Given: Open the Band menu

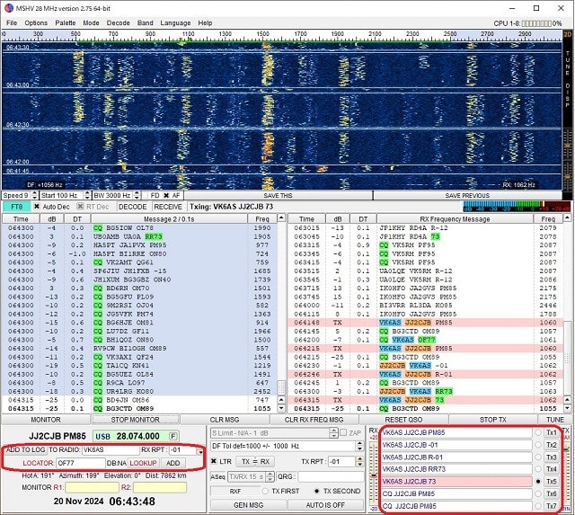Looking at the screenshot, I should 146,22.
